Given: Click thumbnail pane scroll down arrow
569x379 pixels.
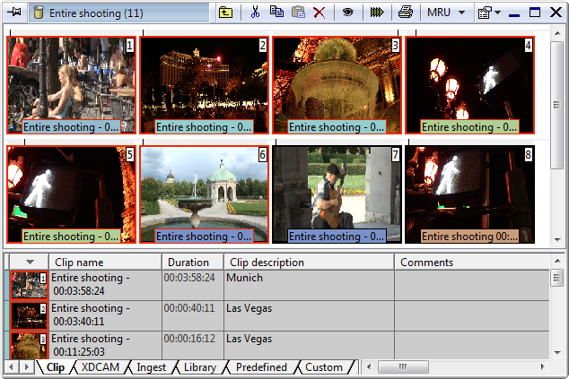Looking at the screenshot, I should coord(557,239).
